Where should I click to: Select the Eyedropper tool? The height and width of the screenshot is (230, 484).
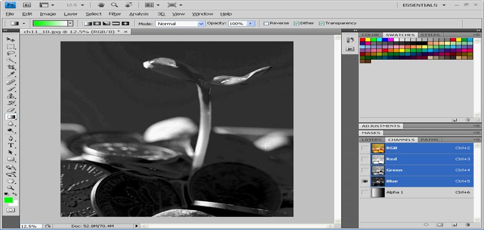11,75
